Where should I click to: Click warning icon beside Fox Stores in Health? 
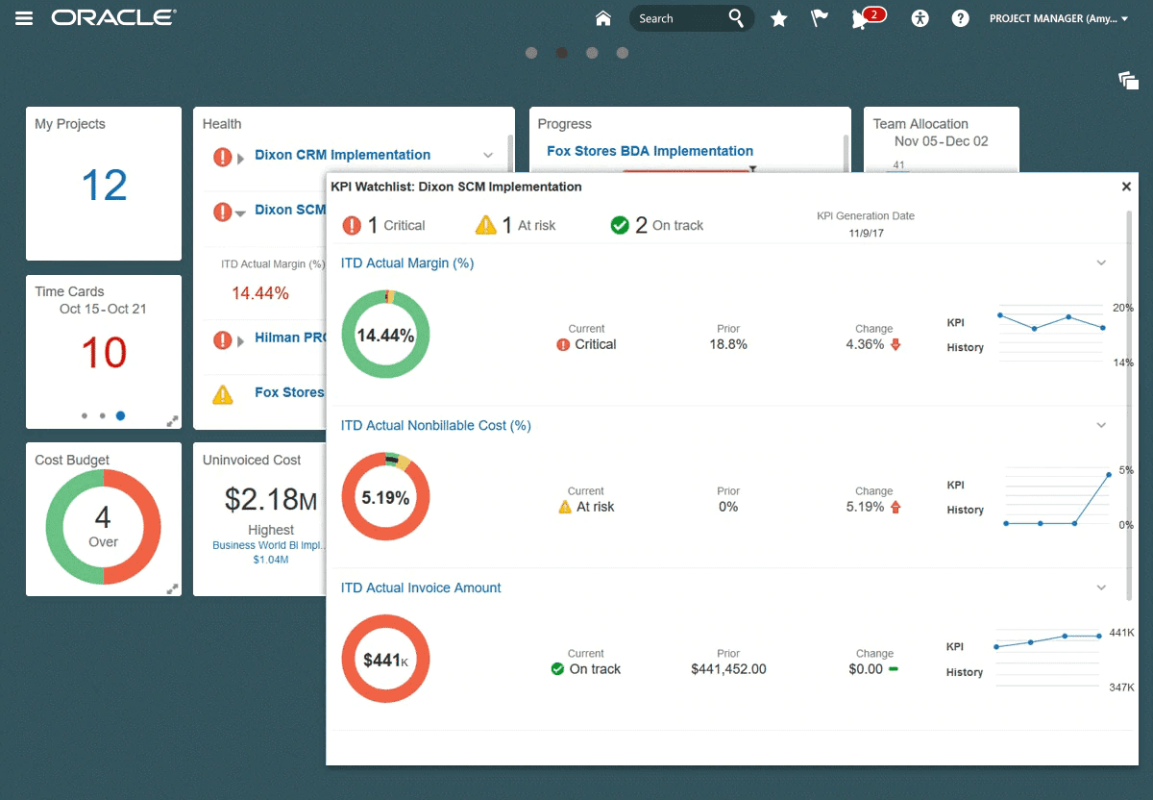(x=222, y=393)
